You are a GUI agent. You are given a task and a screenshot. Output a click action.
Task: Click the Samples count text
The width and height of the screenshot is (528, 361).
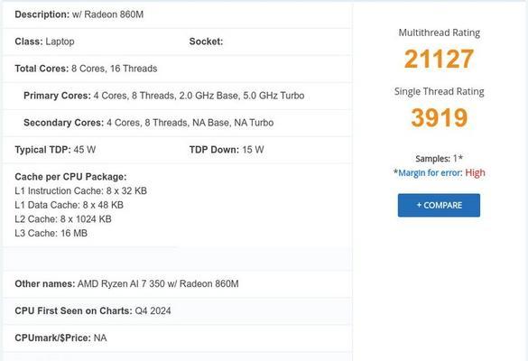440,158
